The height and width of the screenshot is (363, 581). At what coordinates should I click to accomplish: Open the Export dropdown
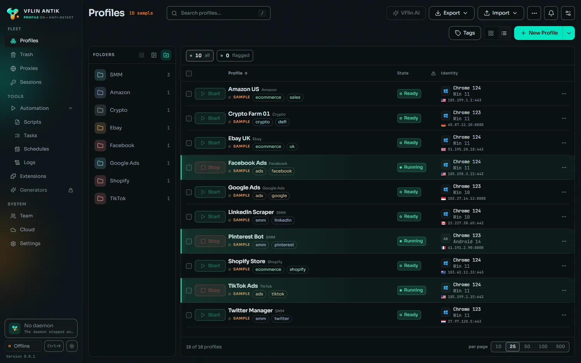point(452,13)
